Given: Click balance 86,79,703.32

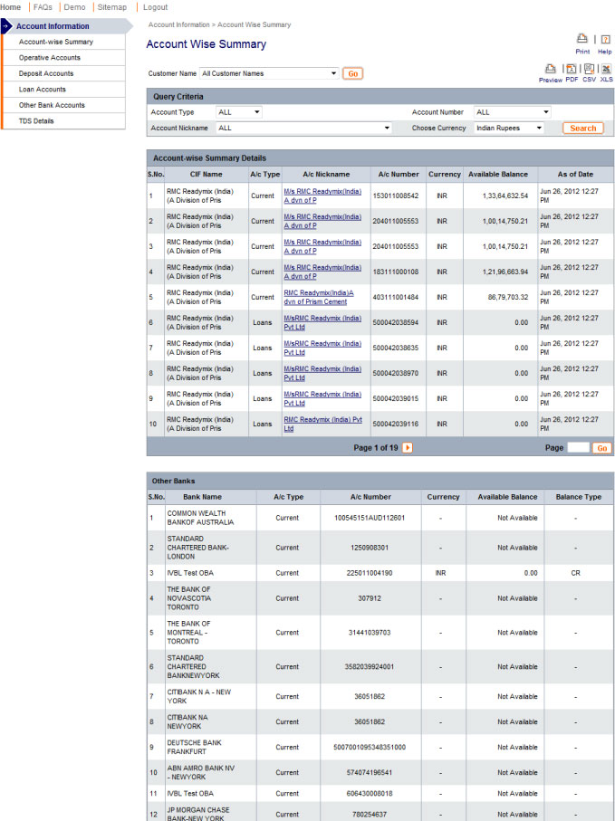Looking at the screenshot, I should [x=507, y=298].
